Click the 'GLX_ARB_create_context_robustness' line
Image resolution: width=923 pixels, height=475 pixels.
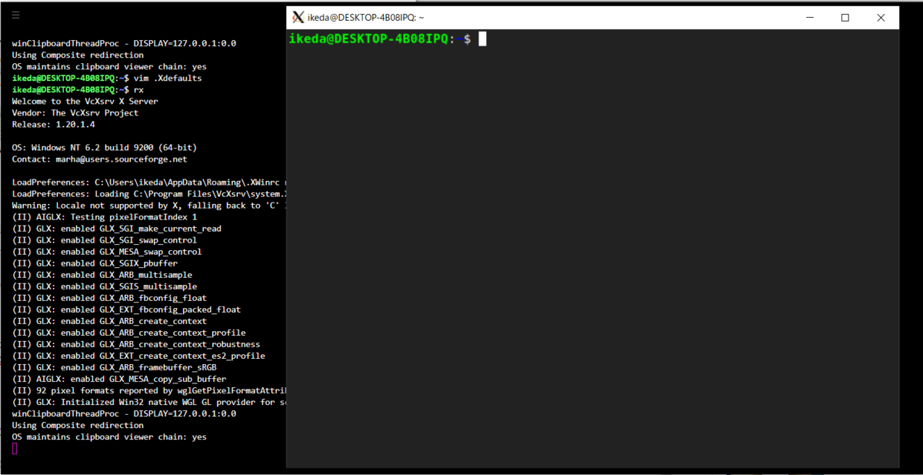tap(136, 344)
